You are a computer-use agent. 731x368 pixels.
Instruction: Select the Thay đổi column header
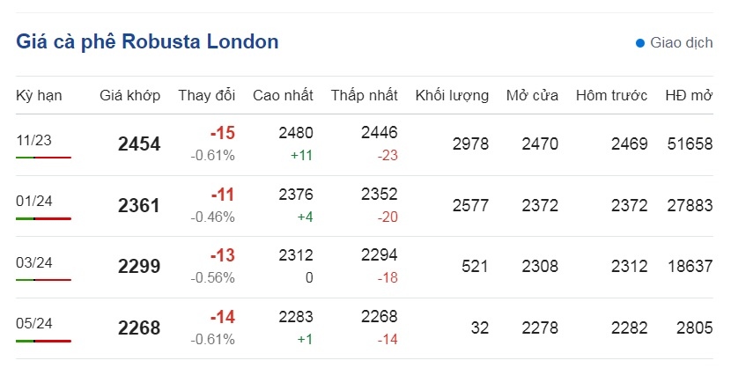click(x=206, y=95)
